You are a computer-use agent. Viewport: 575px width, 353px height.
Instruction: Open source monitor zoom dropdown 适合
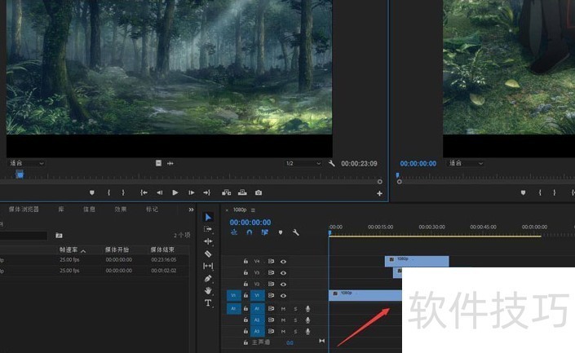coord(26,163)
